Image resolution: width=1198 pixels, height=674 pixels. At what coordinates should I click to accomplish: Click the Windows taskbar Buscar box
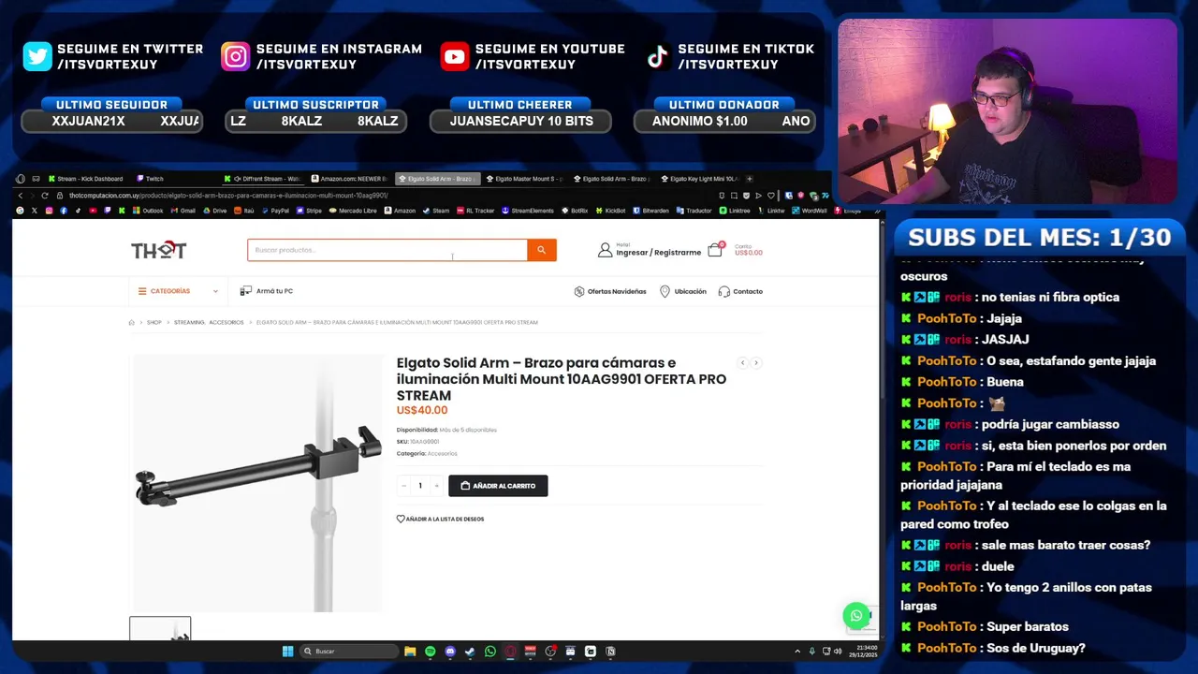click(349, 652)
